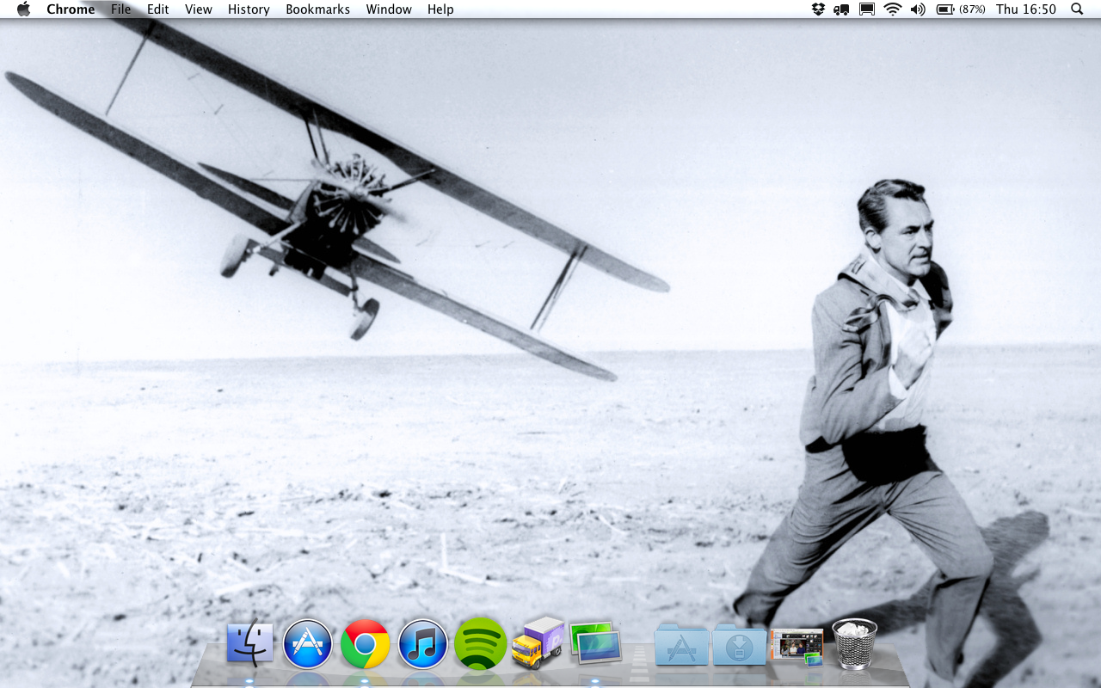Open the Trash in the dock
The height and width of the screenshot is (688, 1101).
tap(854, 644)
